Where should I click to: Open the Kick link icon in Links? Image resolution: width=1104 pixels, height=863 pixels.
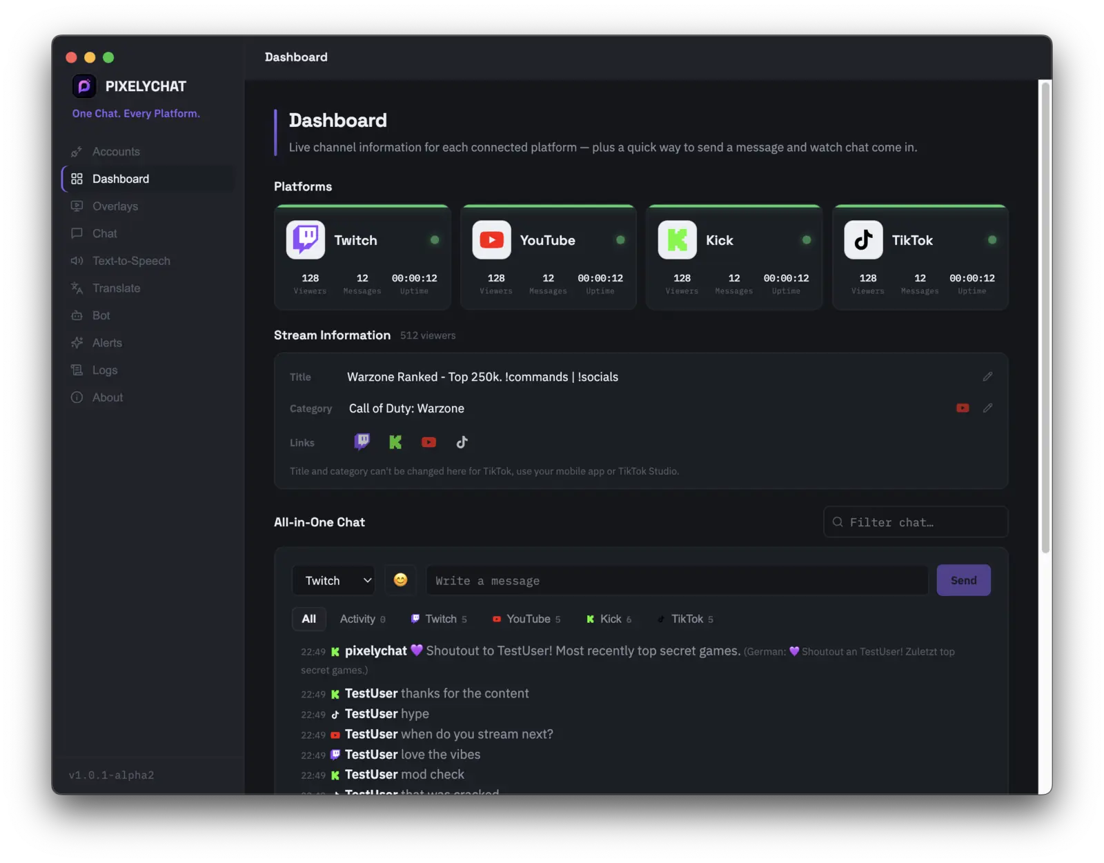395,442
